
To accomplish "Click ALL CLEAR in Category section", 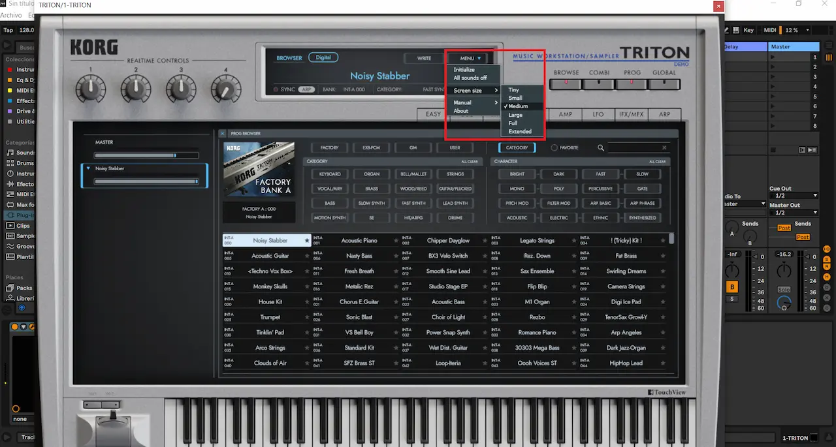I will 469,161.
